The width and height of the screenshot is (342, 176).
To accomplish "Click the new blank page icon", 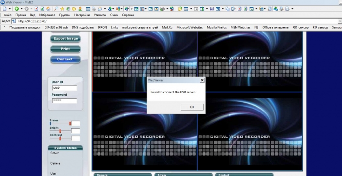I will (x=4, y=9).
